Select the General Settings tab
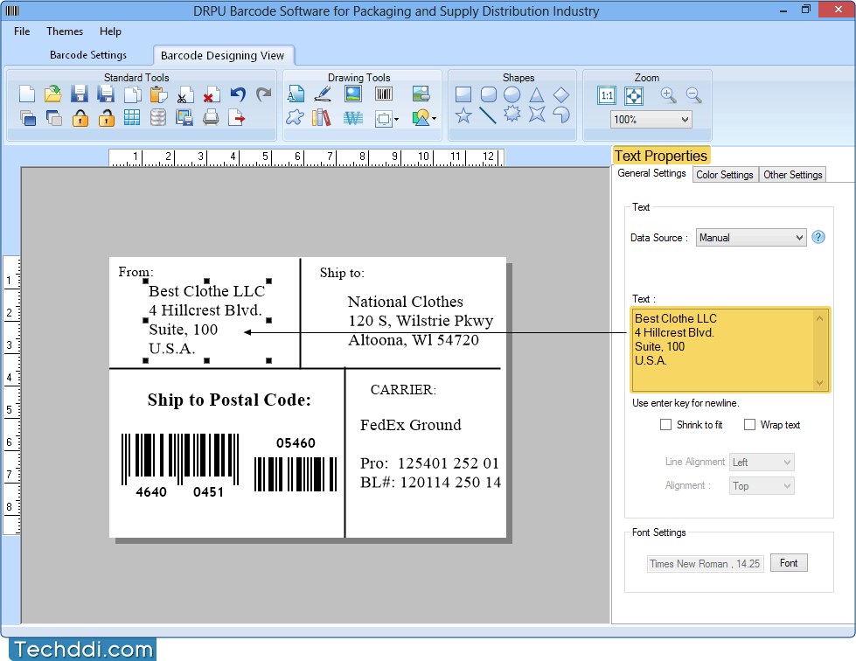Viewport: 856px width, 661px height. tap(651, 173)
